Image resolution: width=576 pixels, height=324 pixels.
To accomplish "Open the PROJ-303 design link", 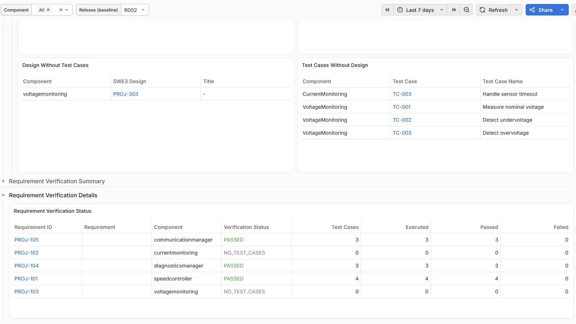I will (126, 94).
